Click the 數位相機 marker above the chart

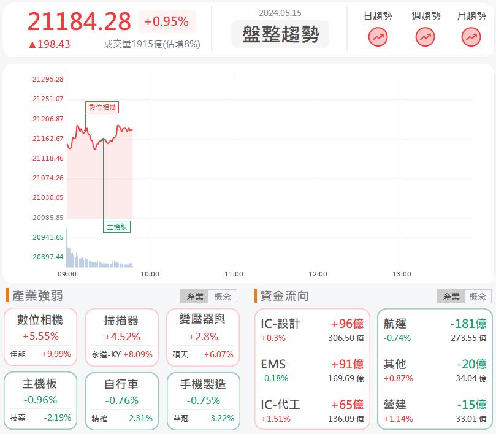click(103, 107)
